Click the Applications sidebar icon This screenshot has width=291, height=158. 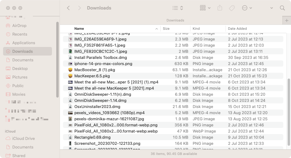pyautogui.click(x=8, y=43)
